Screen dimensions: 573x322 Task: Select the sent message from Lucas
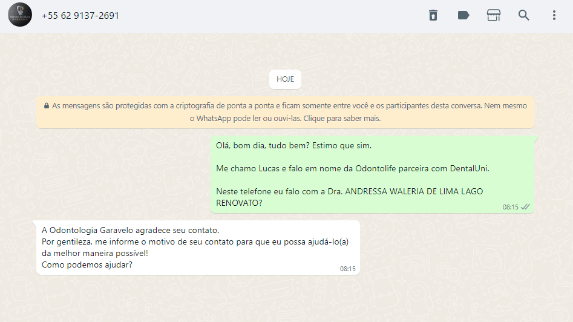(372, 174)
